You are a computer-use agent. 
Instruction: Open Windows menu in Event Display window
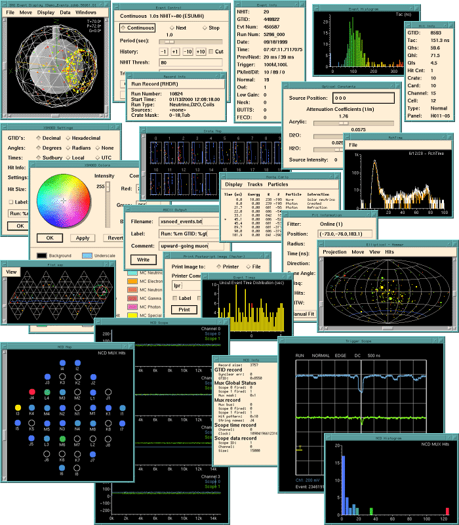click(x=86, y=12)
